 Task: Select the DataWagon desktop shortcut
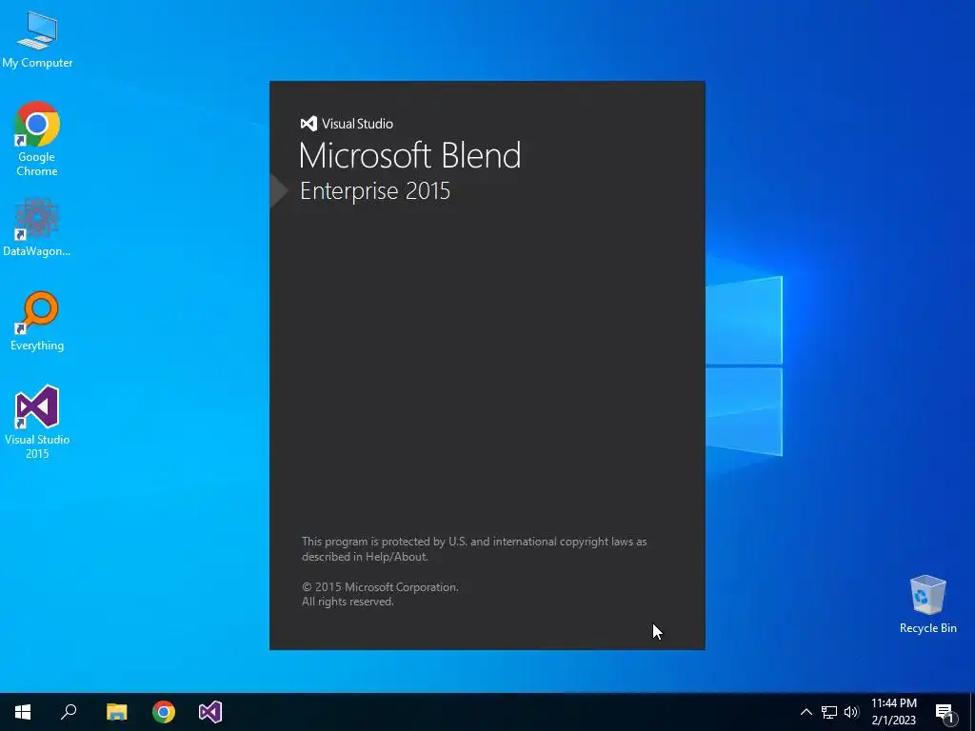[37, 227]
